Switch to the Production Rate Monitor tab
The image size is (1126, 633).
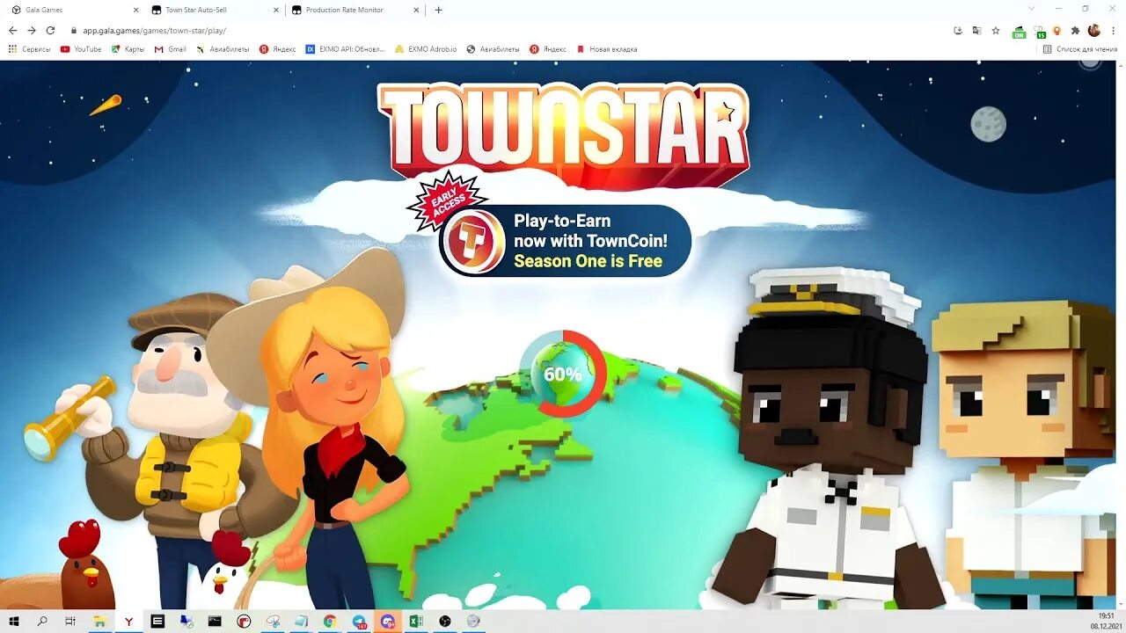coord(355,10)
